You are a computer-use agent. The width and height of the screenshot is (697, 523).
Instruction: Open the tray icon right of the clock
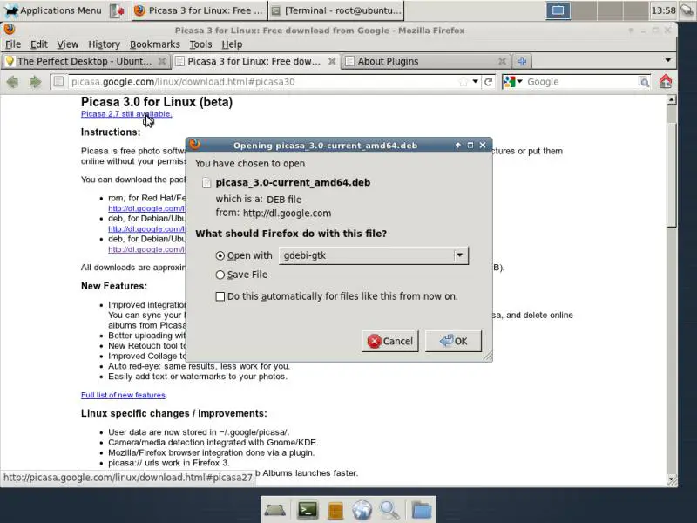pyautogui.click(x=687, y=10)
